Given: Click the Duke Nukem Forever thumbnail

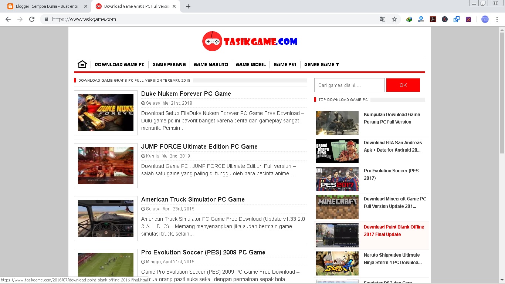Looking at the screenshot, I should point(106,113).
